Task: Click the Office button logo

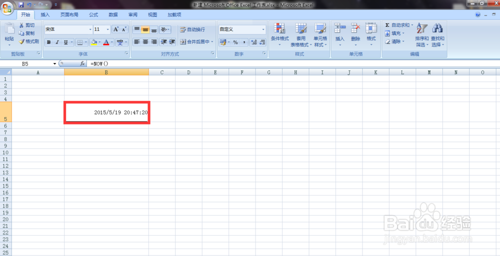Action: tap(8, 7)
